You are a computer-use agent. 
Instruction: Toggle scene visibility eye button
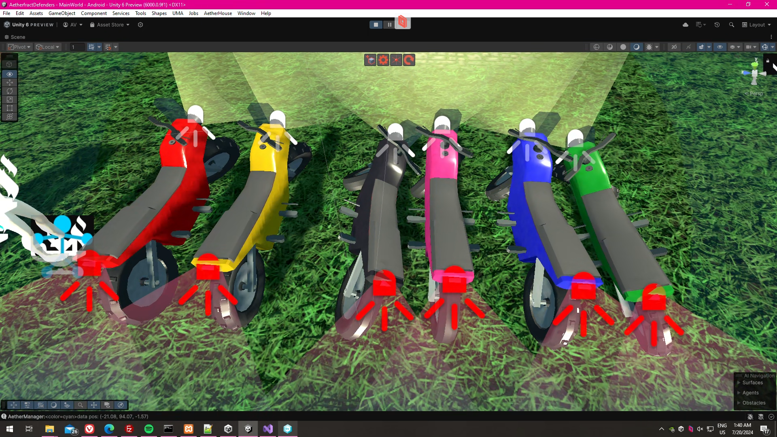pyautogui.click(x=720, y=47)
